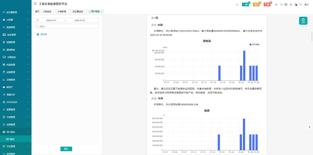Click the language translate icon
Viewport: 313px width, 155px height.
296,4
